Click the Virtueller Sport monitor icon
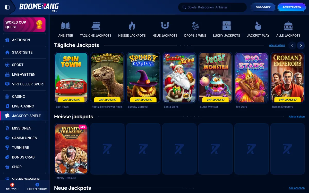The height and width of the screenshot is (193, 309). [x=7, y=84]
